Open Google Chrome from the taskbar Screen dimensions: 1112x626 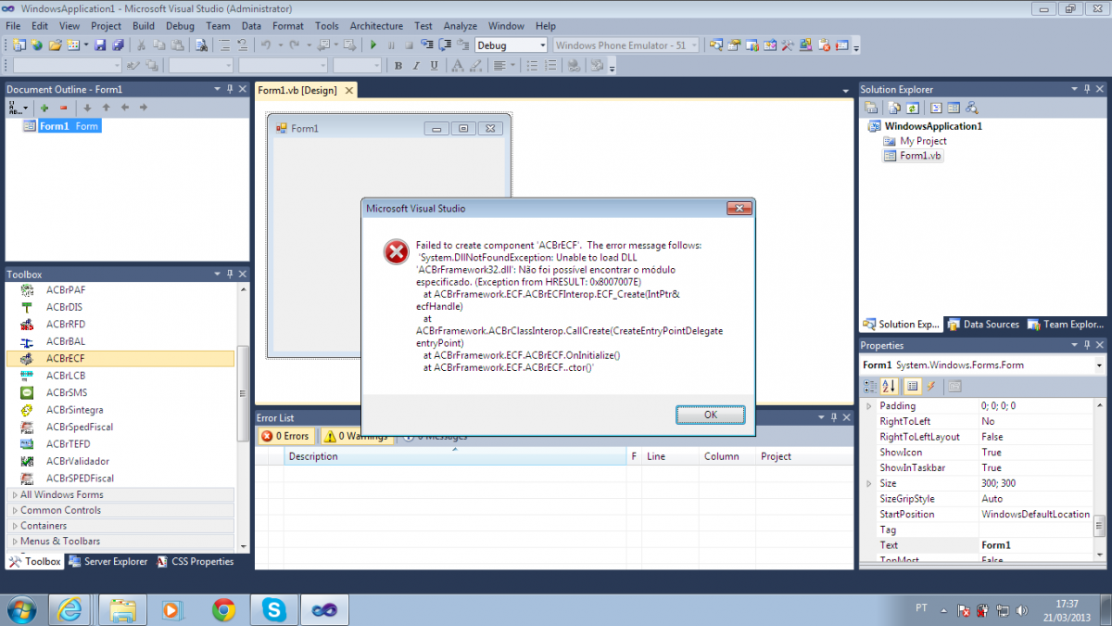(223, 609)
